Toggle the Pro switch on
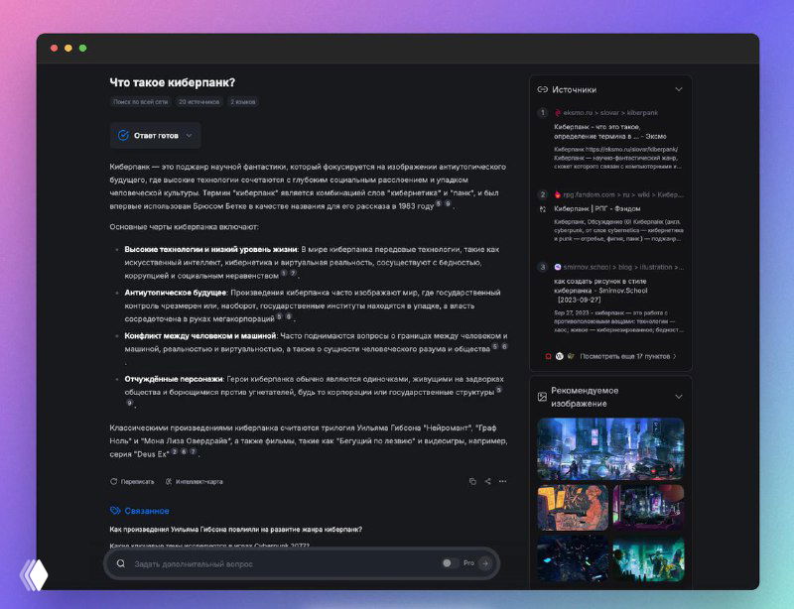The height and width of the screenshot is (609, 794). point(450,563)
